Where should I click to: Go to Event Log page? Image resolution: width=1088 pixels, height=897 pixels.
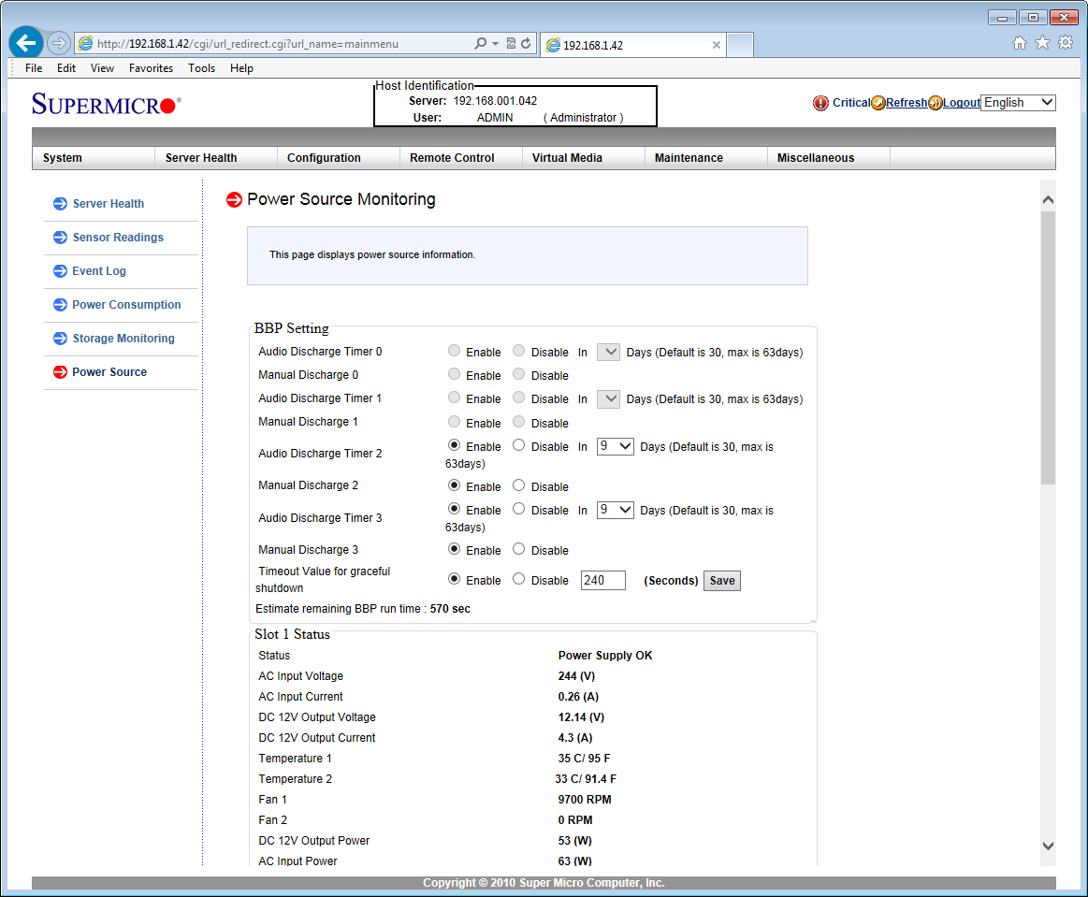(99, 271)
